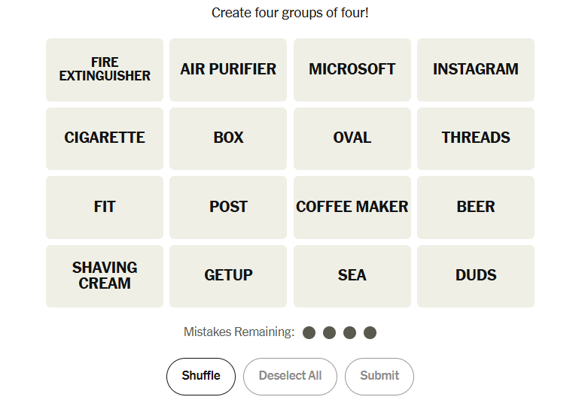The image size is (579, 406).
Task: Select the SHAVING CREAM tile
Action: (x=105, y=276)
